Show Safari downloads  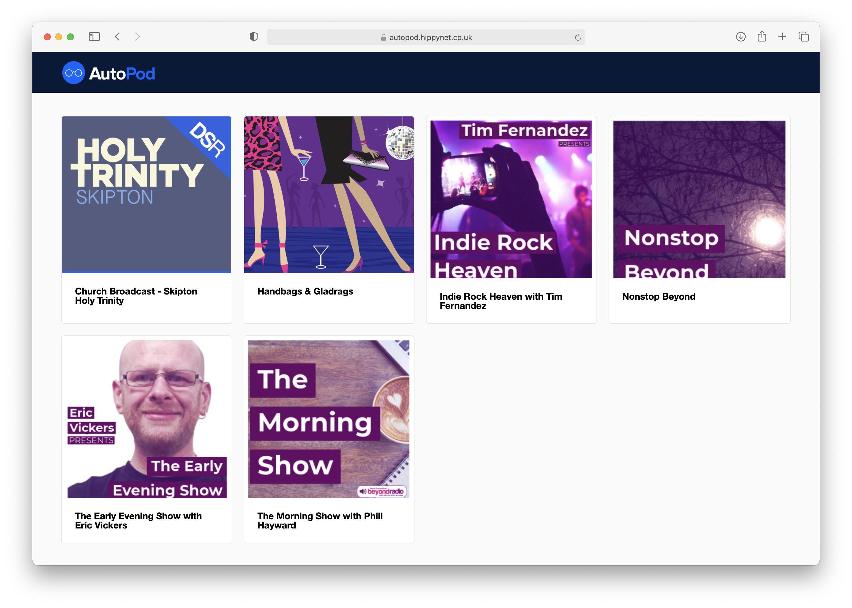pos(740,37)
